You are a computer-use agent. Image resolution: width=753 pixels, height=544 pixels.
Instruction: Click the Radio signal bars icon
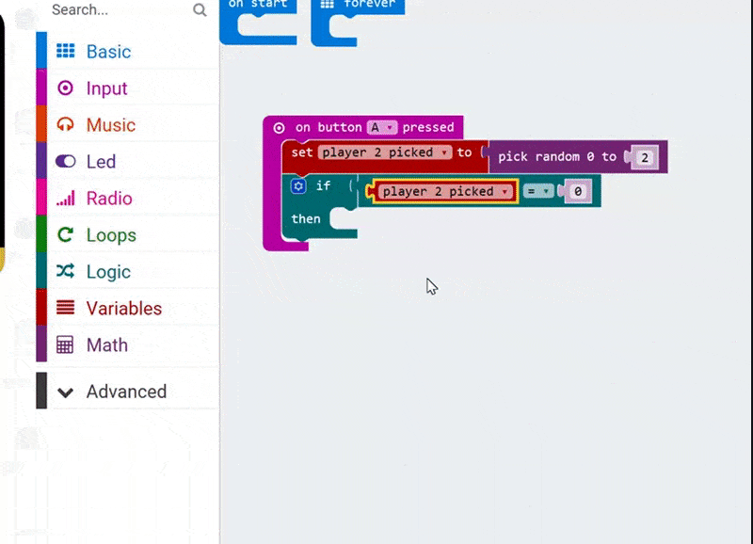65,199
